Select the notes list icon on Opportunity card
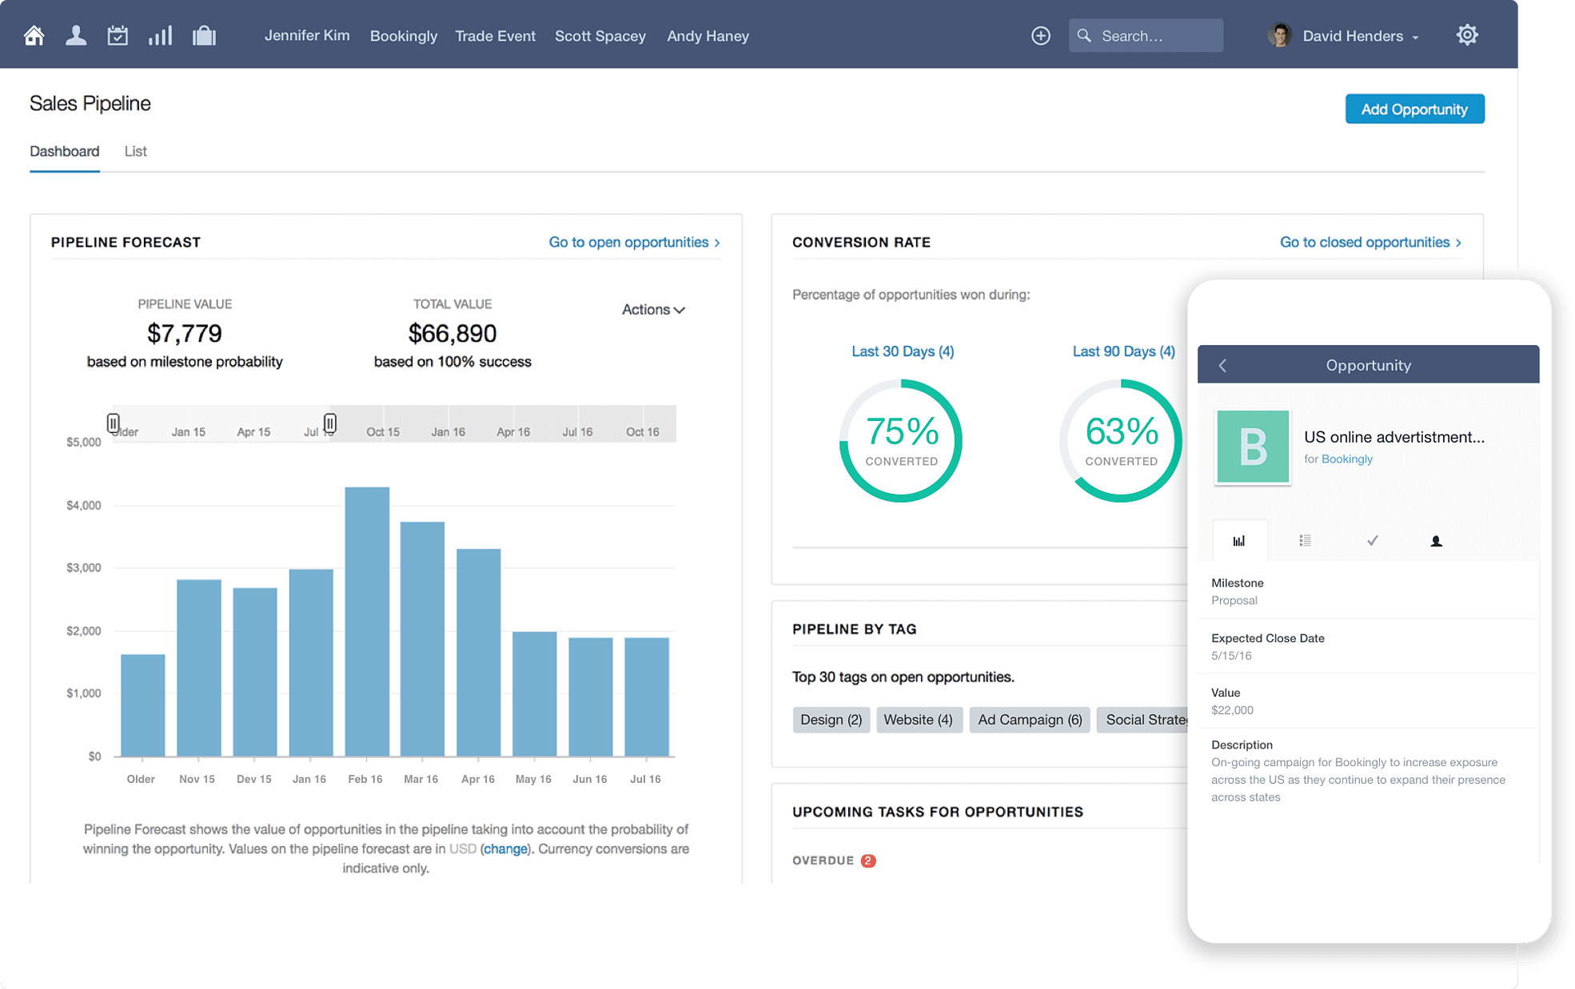 (x=1306, y=540)
